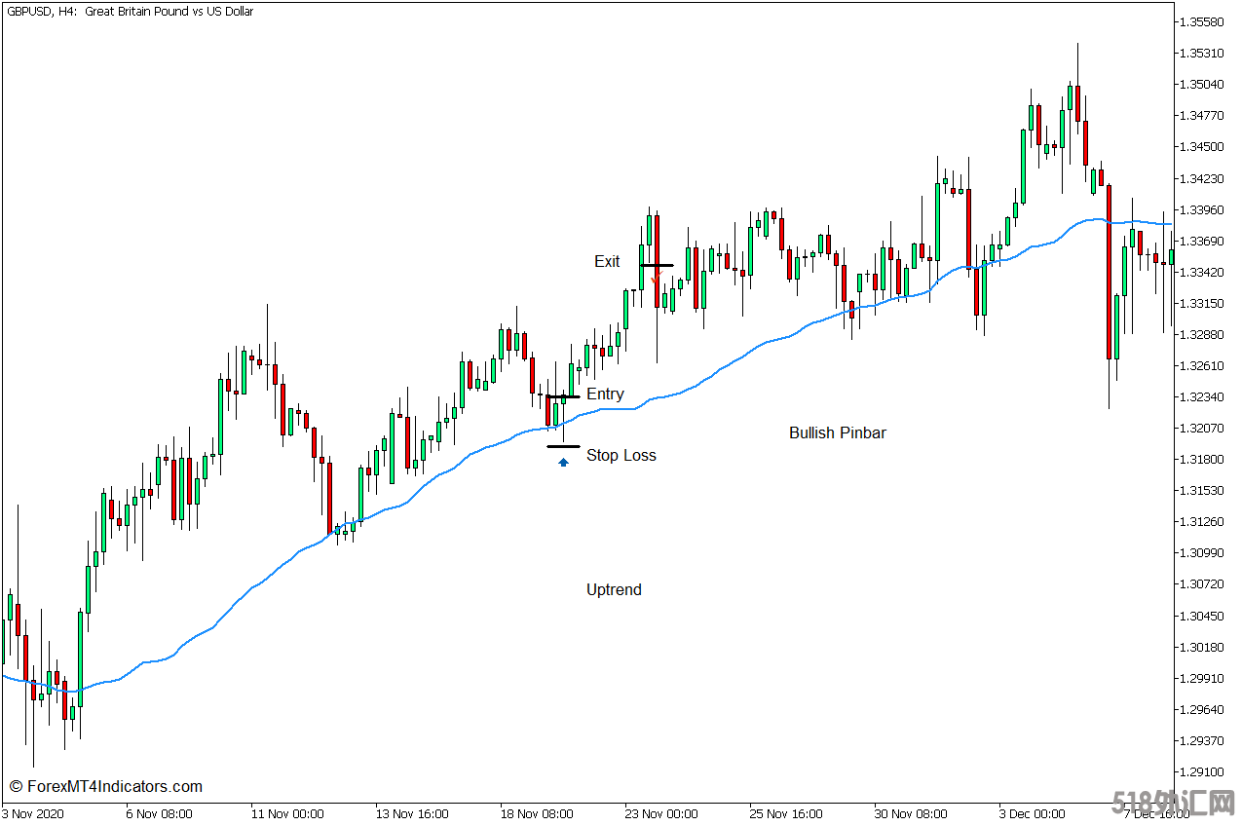Open the ForexMT4Indicators.com copyright link
The image size is (1242, 826).
point(106,787)
